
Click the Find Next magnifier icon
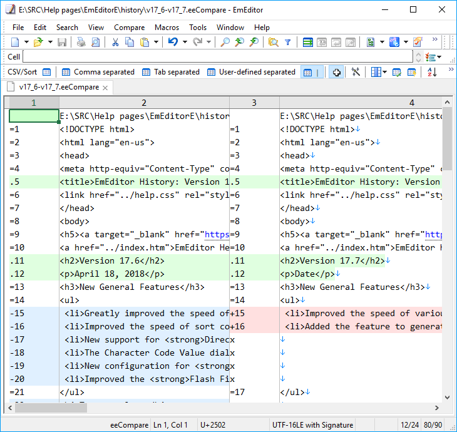point(254,42)
